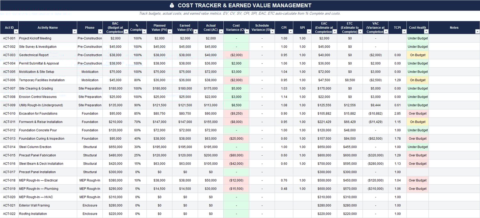
Task: Select 'Site Clearing & Grading' cell
Action: pyautogui.click(x=48, y=89)
